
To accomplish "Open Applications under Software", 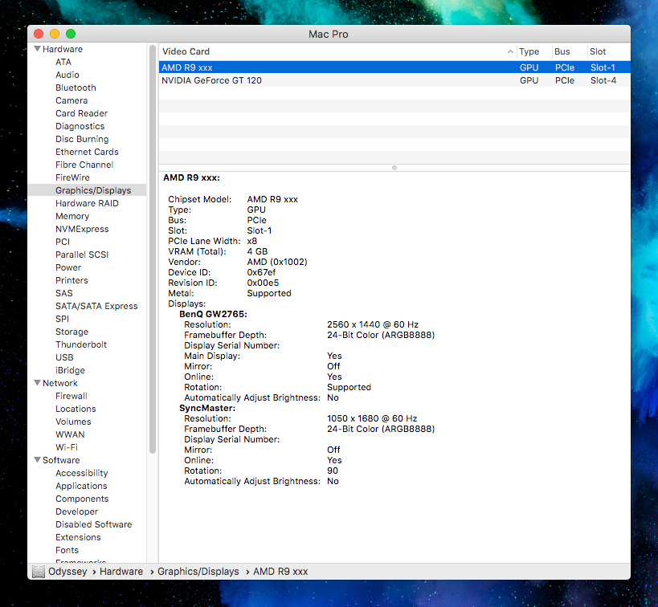I will click(x=81, y=486).
